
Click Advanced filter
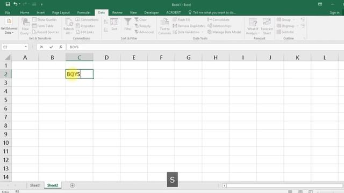[144, 32]
